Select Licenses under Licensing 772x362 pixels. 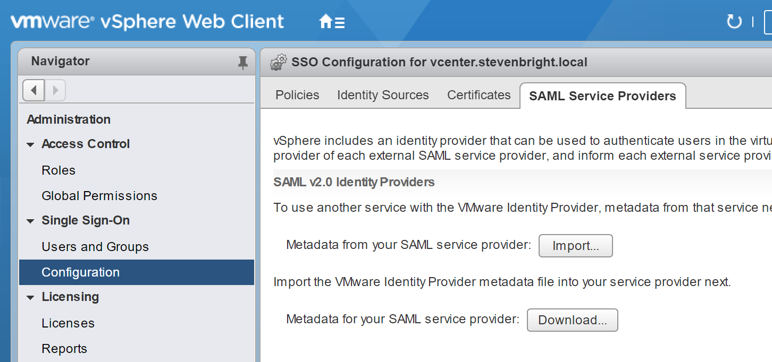pyautogui.click(x=68, y=323)
